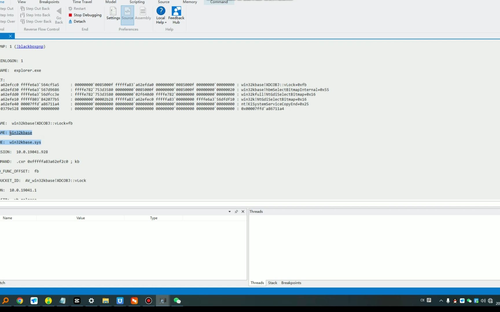Viewport: 500px width, 312px height.
Task: Open the Command ribbon tab
Action: click(219, 2)
